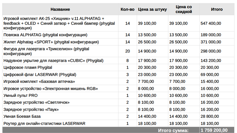Image resolution: width=237 pixels, height=133 pixels.
Task: Click the "Повязка ALPHATAG" item name
Action: coord(45,35)
